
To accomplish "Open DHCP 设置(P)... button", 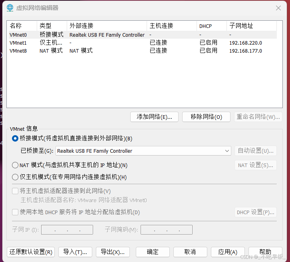I will (256, 212).
